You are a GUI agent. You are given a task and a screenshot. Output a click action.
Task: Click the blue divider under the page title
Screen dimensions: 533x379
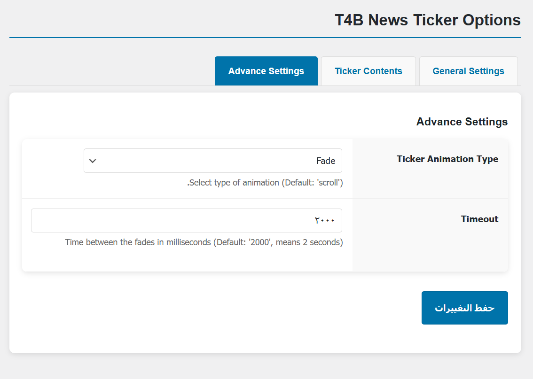coord(265,38)
